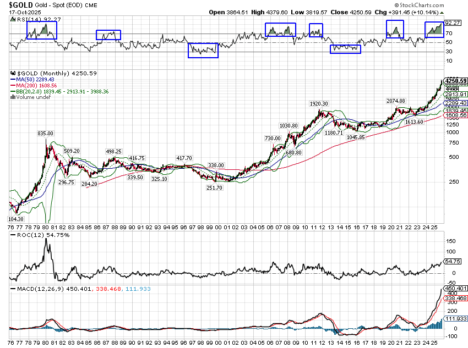This screenshot has width=468, height=348.
Task: Click the red MA(200) legend swatch
Action: [12, 86]
